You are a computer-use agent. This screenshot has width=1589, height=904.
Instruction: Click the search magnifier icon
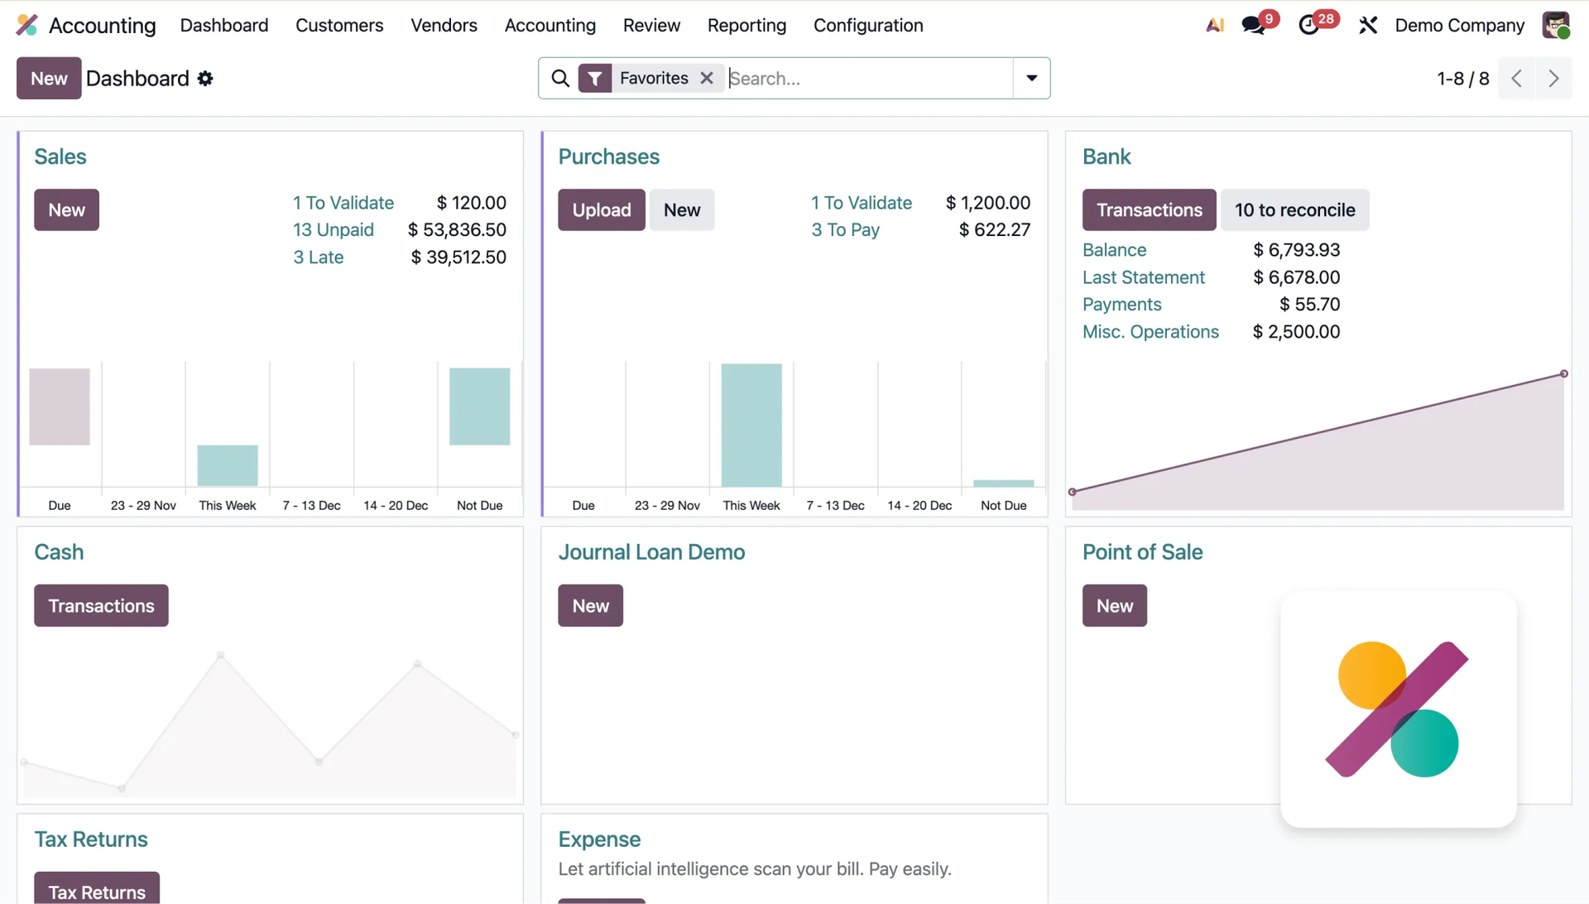pyautogui.click(x=560, y=79)
